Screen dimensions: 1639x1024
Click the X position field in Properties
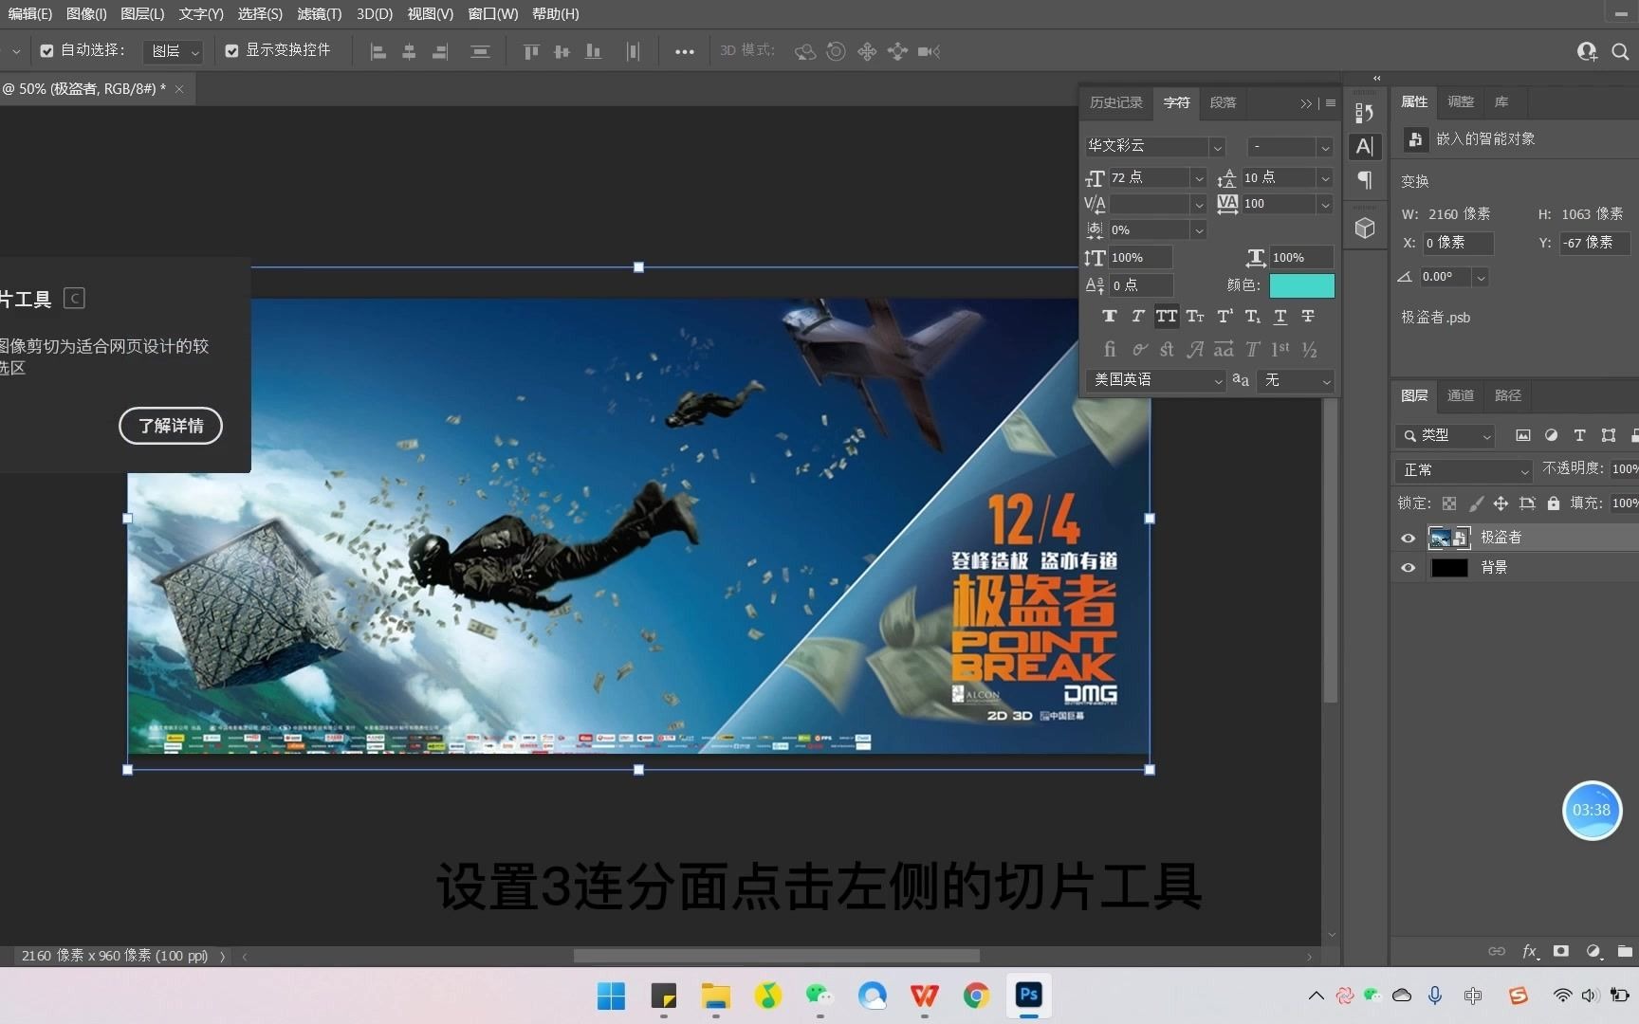coord(1458,244)
